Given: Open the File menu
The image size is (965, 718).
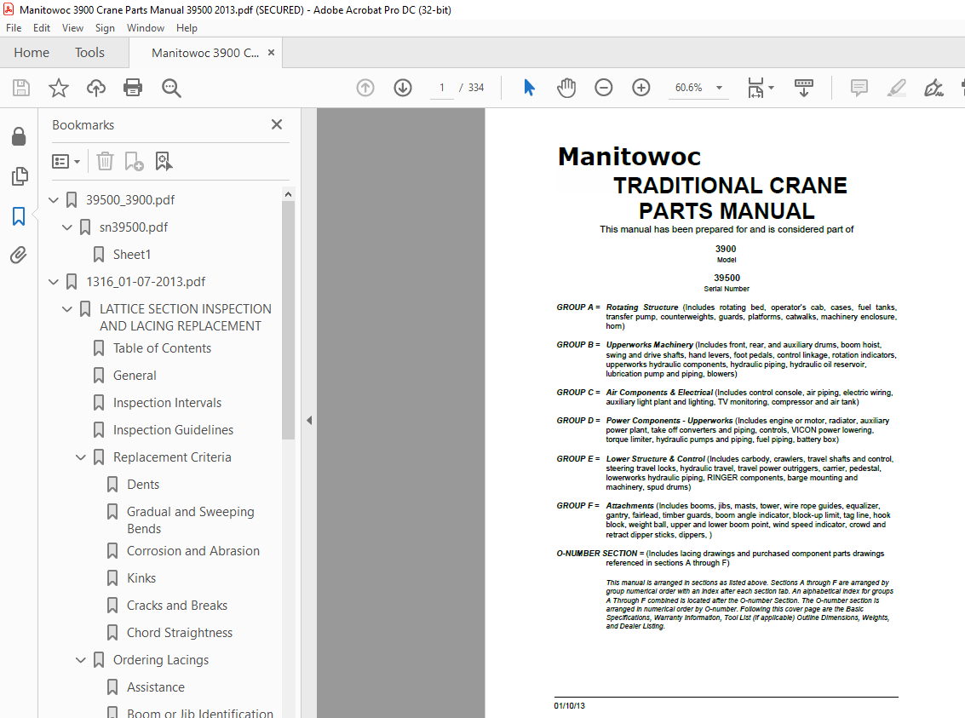Looking at the screenshot, I should (x=14, y=28).
